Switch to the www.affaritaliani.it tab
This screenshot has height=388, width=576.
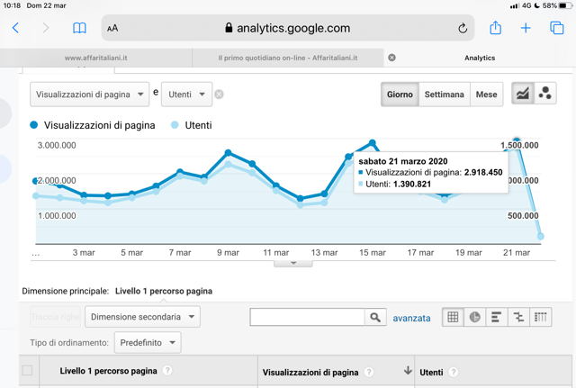coord(96,58)
